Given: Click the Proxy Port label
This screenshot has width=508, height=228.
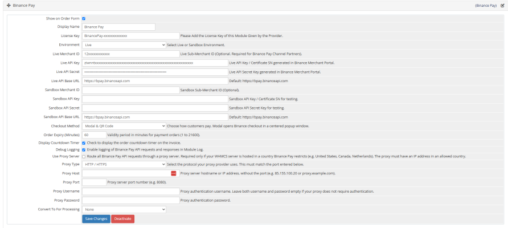Looking at the screenshot, I should pyautogui.click(x=71, y=182).
